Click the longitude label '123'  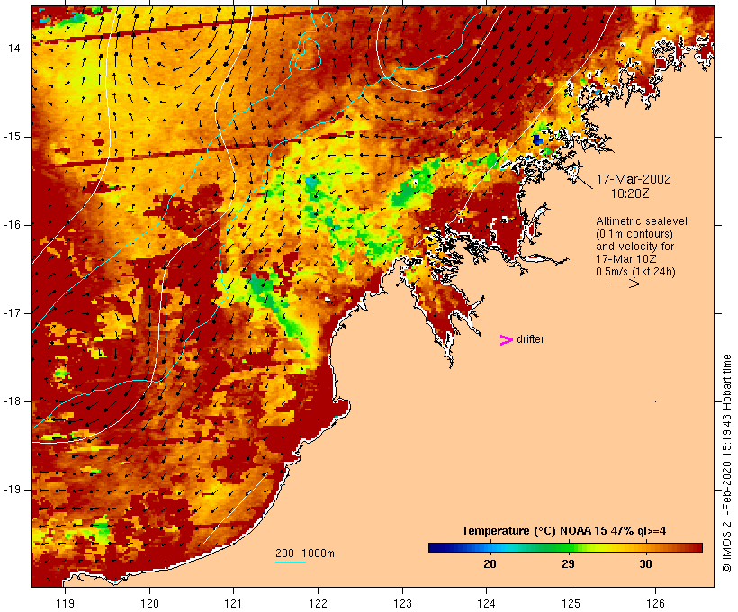[402, 603]
